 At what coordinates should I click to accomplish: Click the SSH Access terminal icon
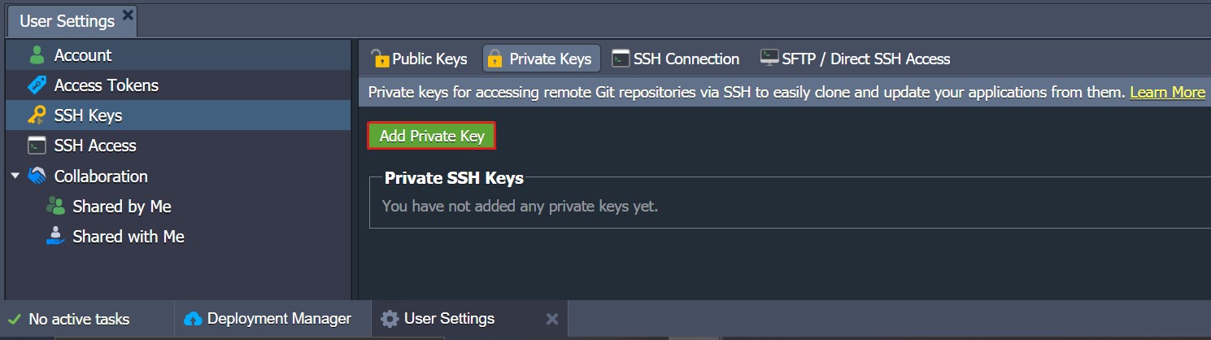tap(37, 146)
